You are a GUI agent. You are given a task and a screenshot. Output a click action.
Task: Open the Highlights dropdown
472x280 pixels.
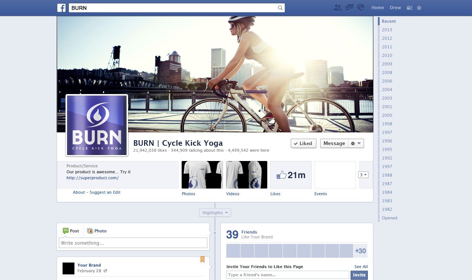tap(215, 213)
